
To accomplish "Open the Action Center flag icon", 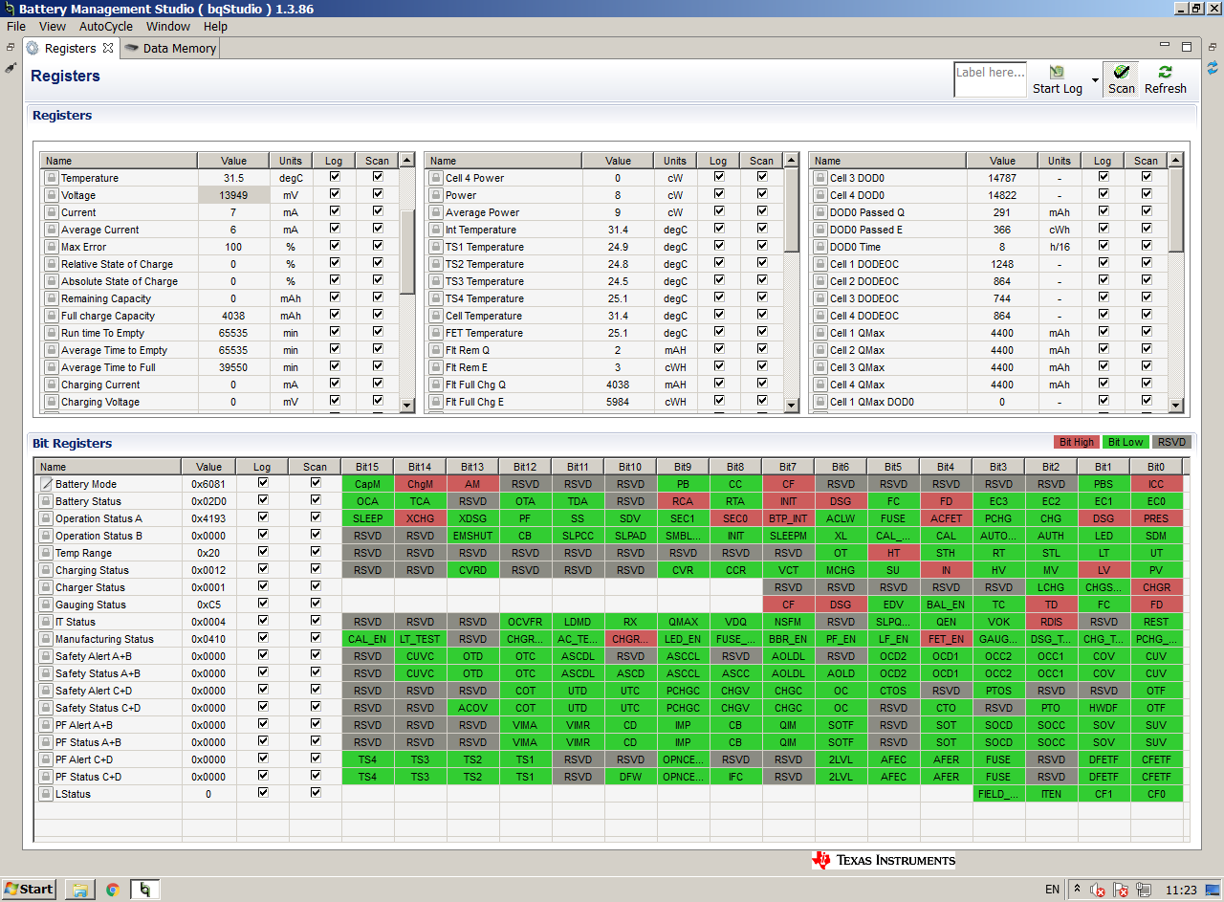I will (1121, 891).
